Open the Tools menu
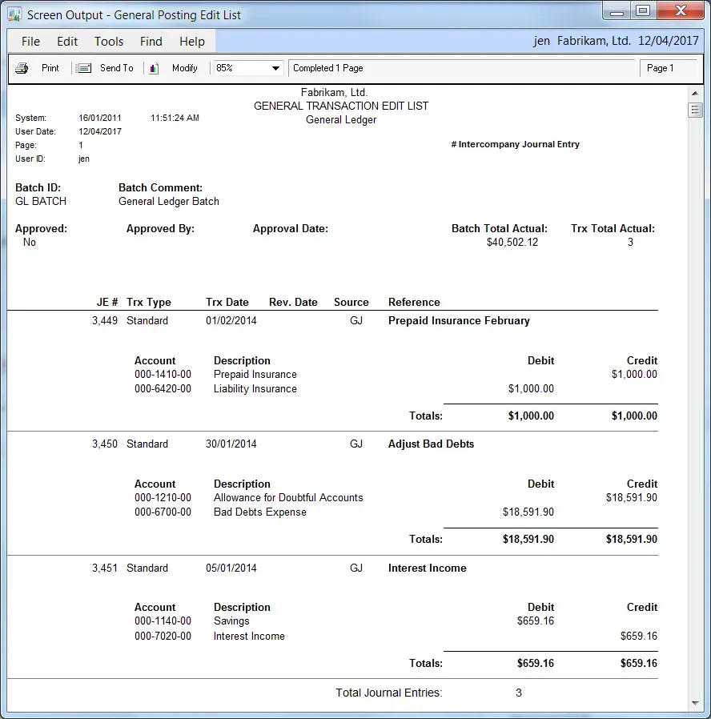The height and width of the screenshot is (719, 711). (x=109, y=42)
